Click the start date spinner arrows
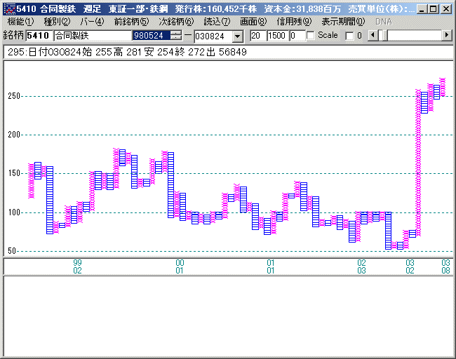The height and width of the screenshot is (359, 456). point(175,36)
